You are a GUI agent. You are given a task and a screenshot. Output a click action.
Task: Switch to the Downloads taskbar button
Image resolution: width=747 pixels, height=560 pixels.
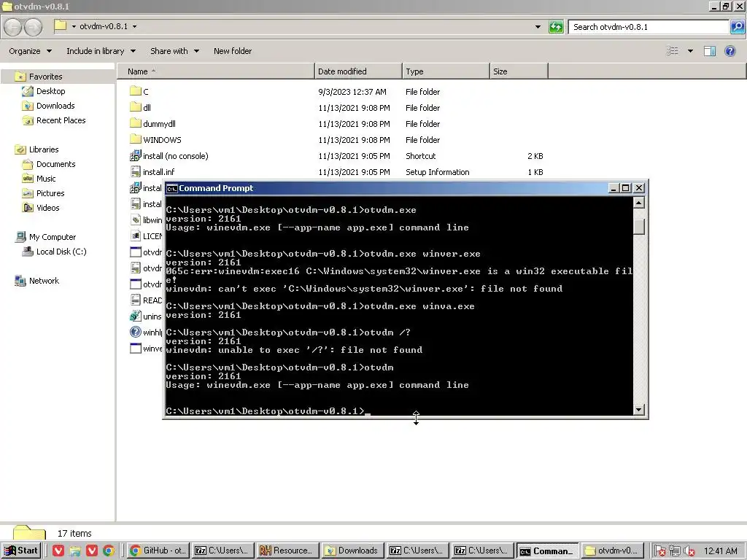(353, 551)
